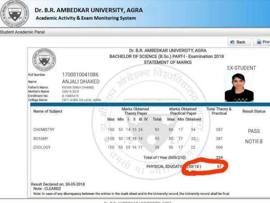
Task: Click Total of I Year (600/210) label
Action: point(164,157)
